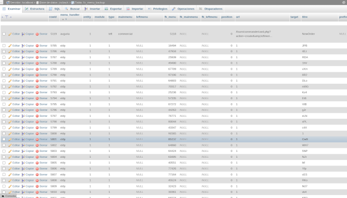Screen dimensions: 347x198
Task: Open the Operaciones tab
Action: 183,9
